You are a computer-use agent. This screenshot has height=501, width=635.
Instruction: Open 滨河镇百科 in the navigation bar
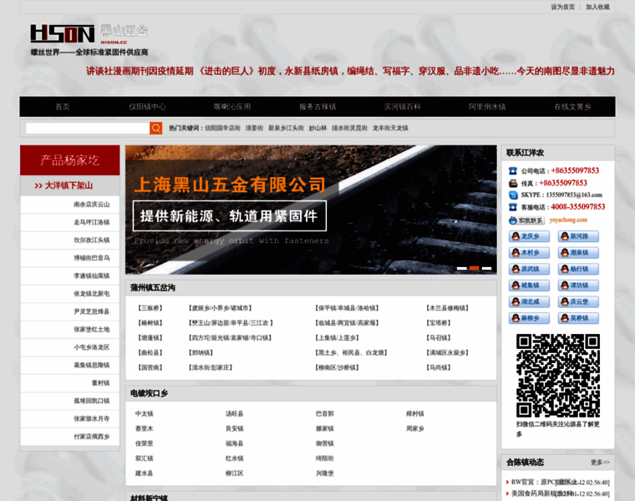[x=403, y=107]
